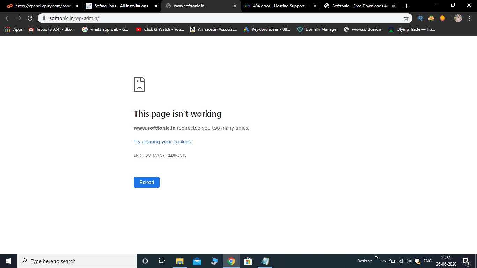Switch to Softaculous All Installations tab

[x=122, y=6]
